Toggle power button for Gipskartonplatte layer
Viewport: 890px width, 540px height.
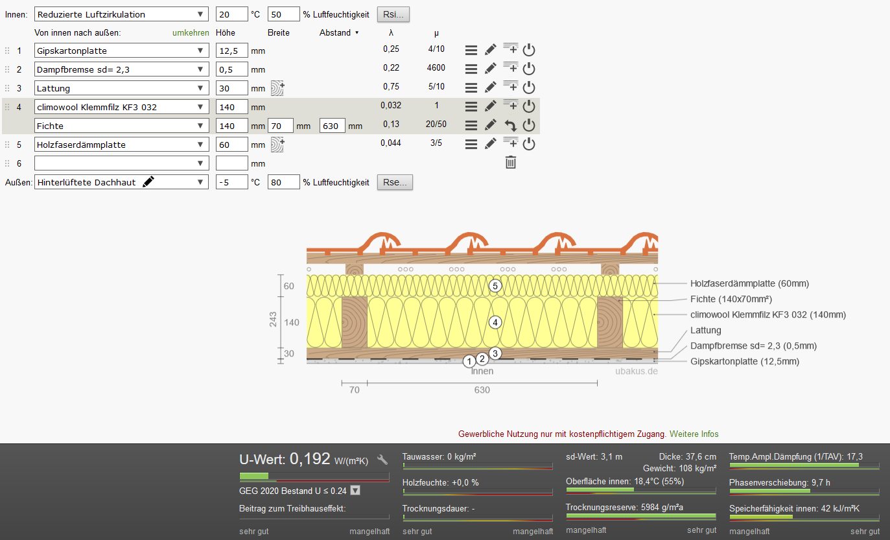click(529, 50)
